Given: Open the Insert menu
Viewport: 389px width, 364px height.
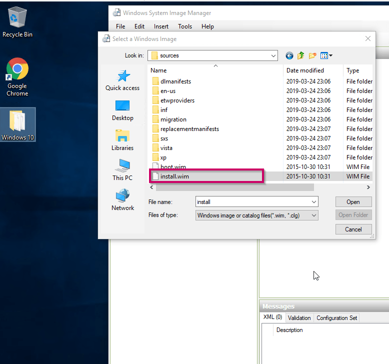Looking at the screenshot, I should click(x=161, y=26).
